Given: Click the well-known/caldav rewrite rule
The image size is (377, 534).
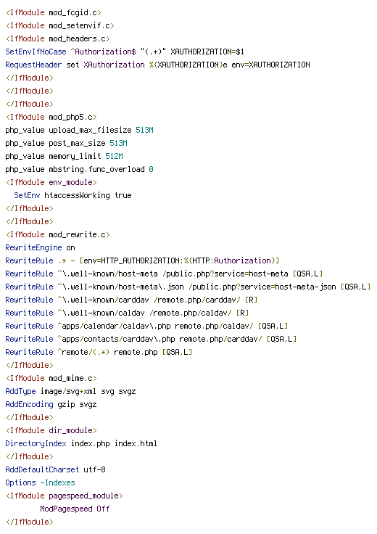Looking at the screenshot, I should [x=127, y=313].
